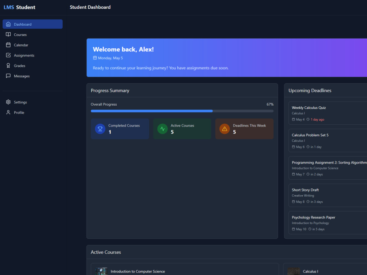Click the Deadlines This Week stat card

point(244,129)
